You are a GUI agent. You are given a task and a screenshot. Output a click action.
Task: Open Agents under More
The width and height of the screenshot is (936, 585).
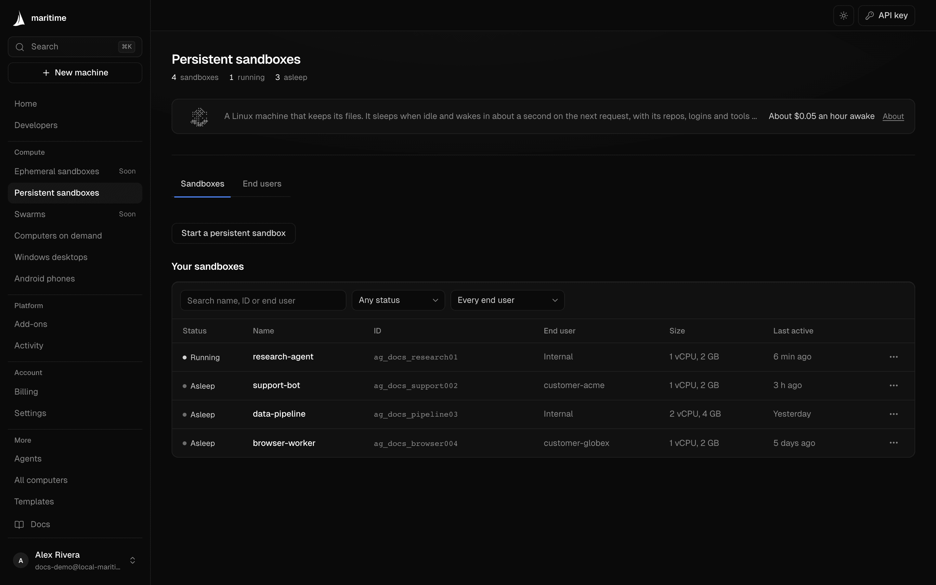[x=75, y=459]
